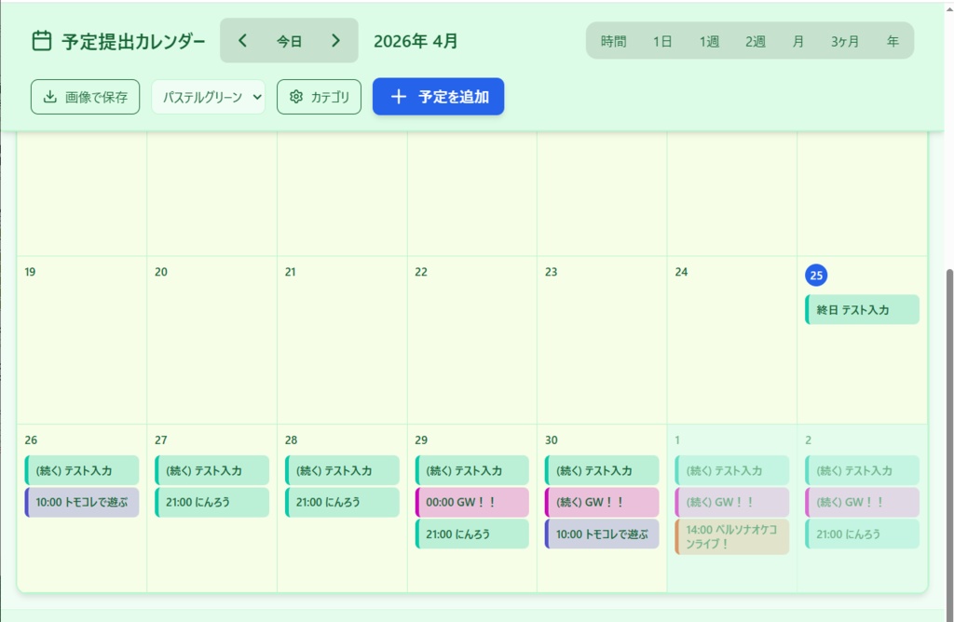
Task: Open (続く) テスト入力 event on 27th
Action: click(x=211, y=470)
